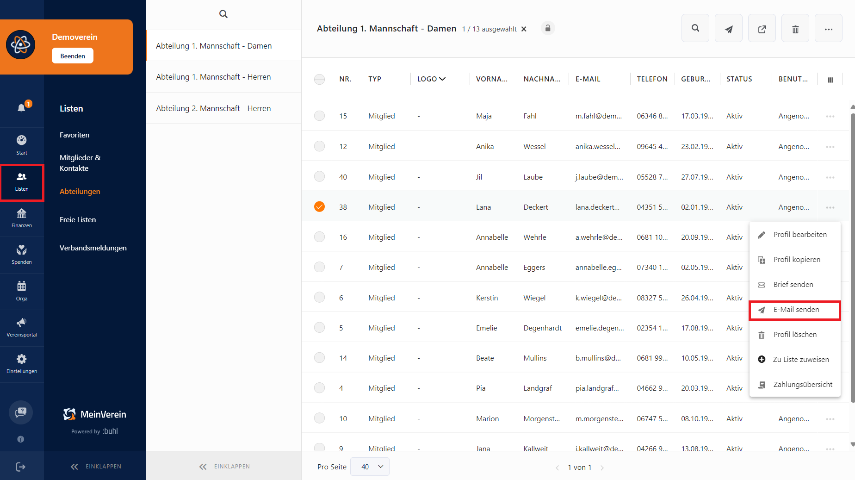855x480 pixels.
Task: Collapse the Listen menu via EINKLAPPEN
Action: (x=96, y=467)
